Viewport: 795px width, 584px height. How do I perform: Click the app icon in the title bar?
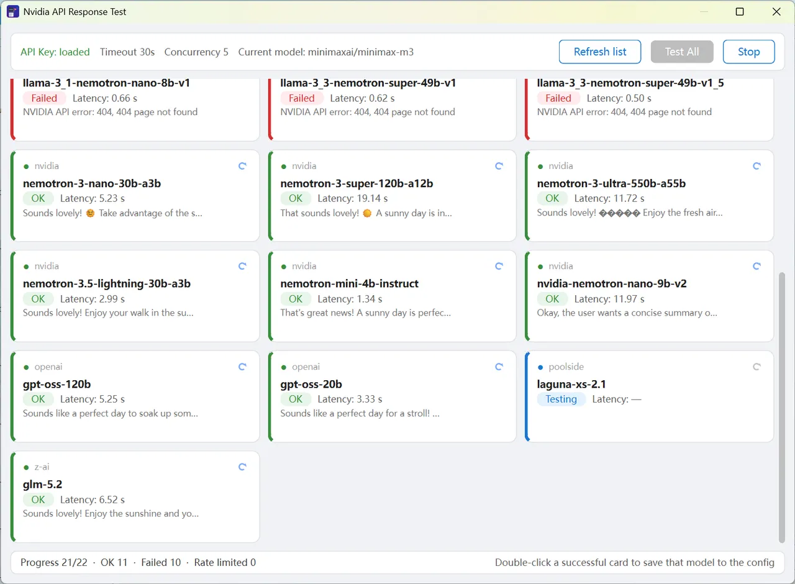point(13,11)
